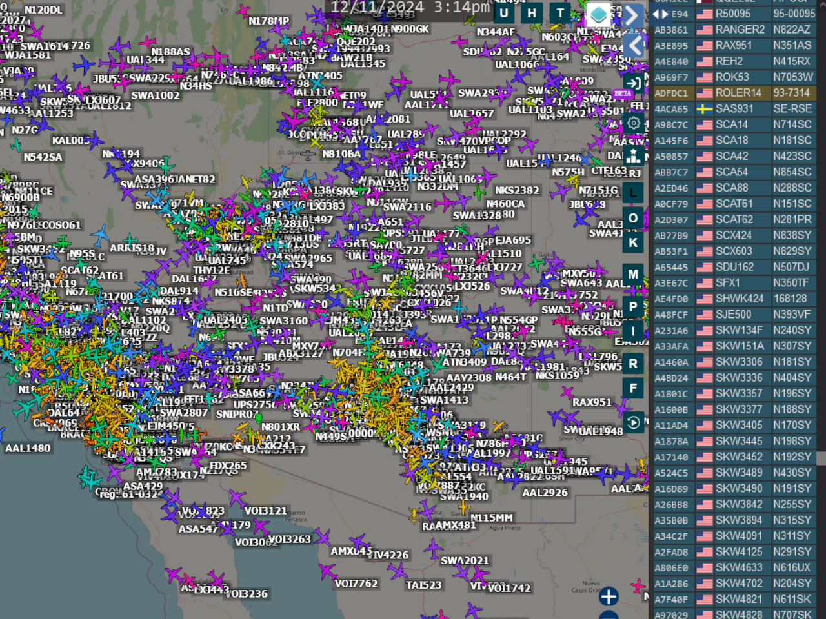826x619 pixels.
Task: Click the round plus button on map
Action: click(609, 596)
